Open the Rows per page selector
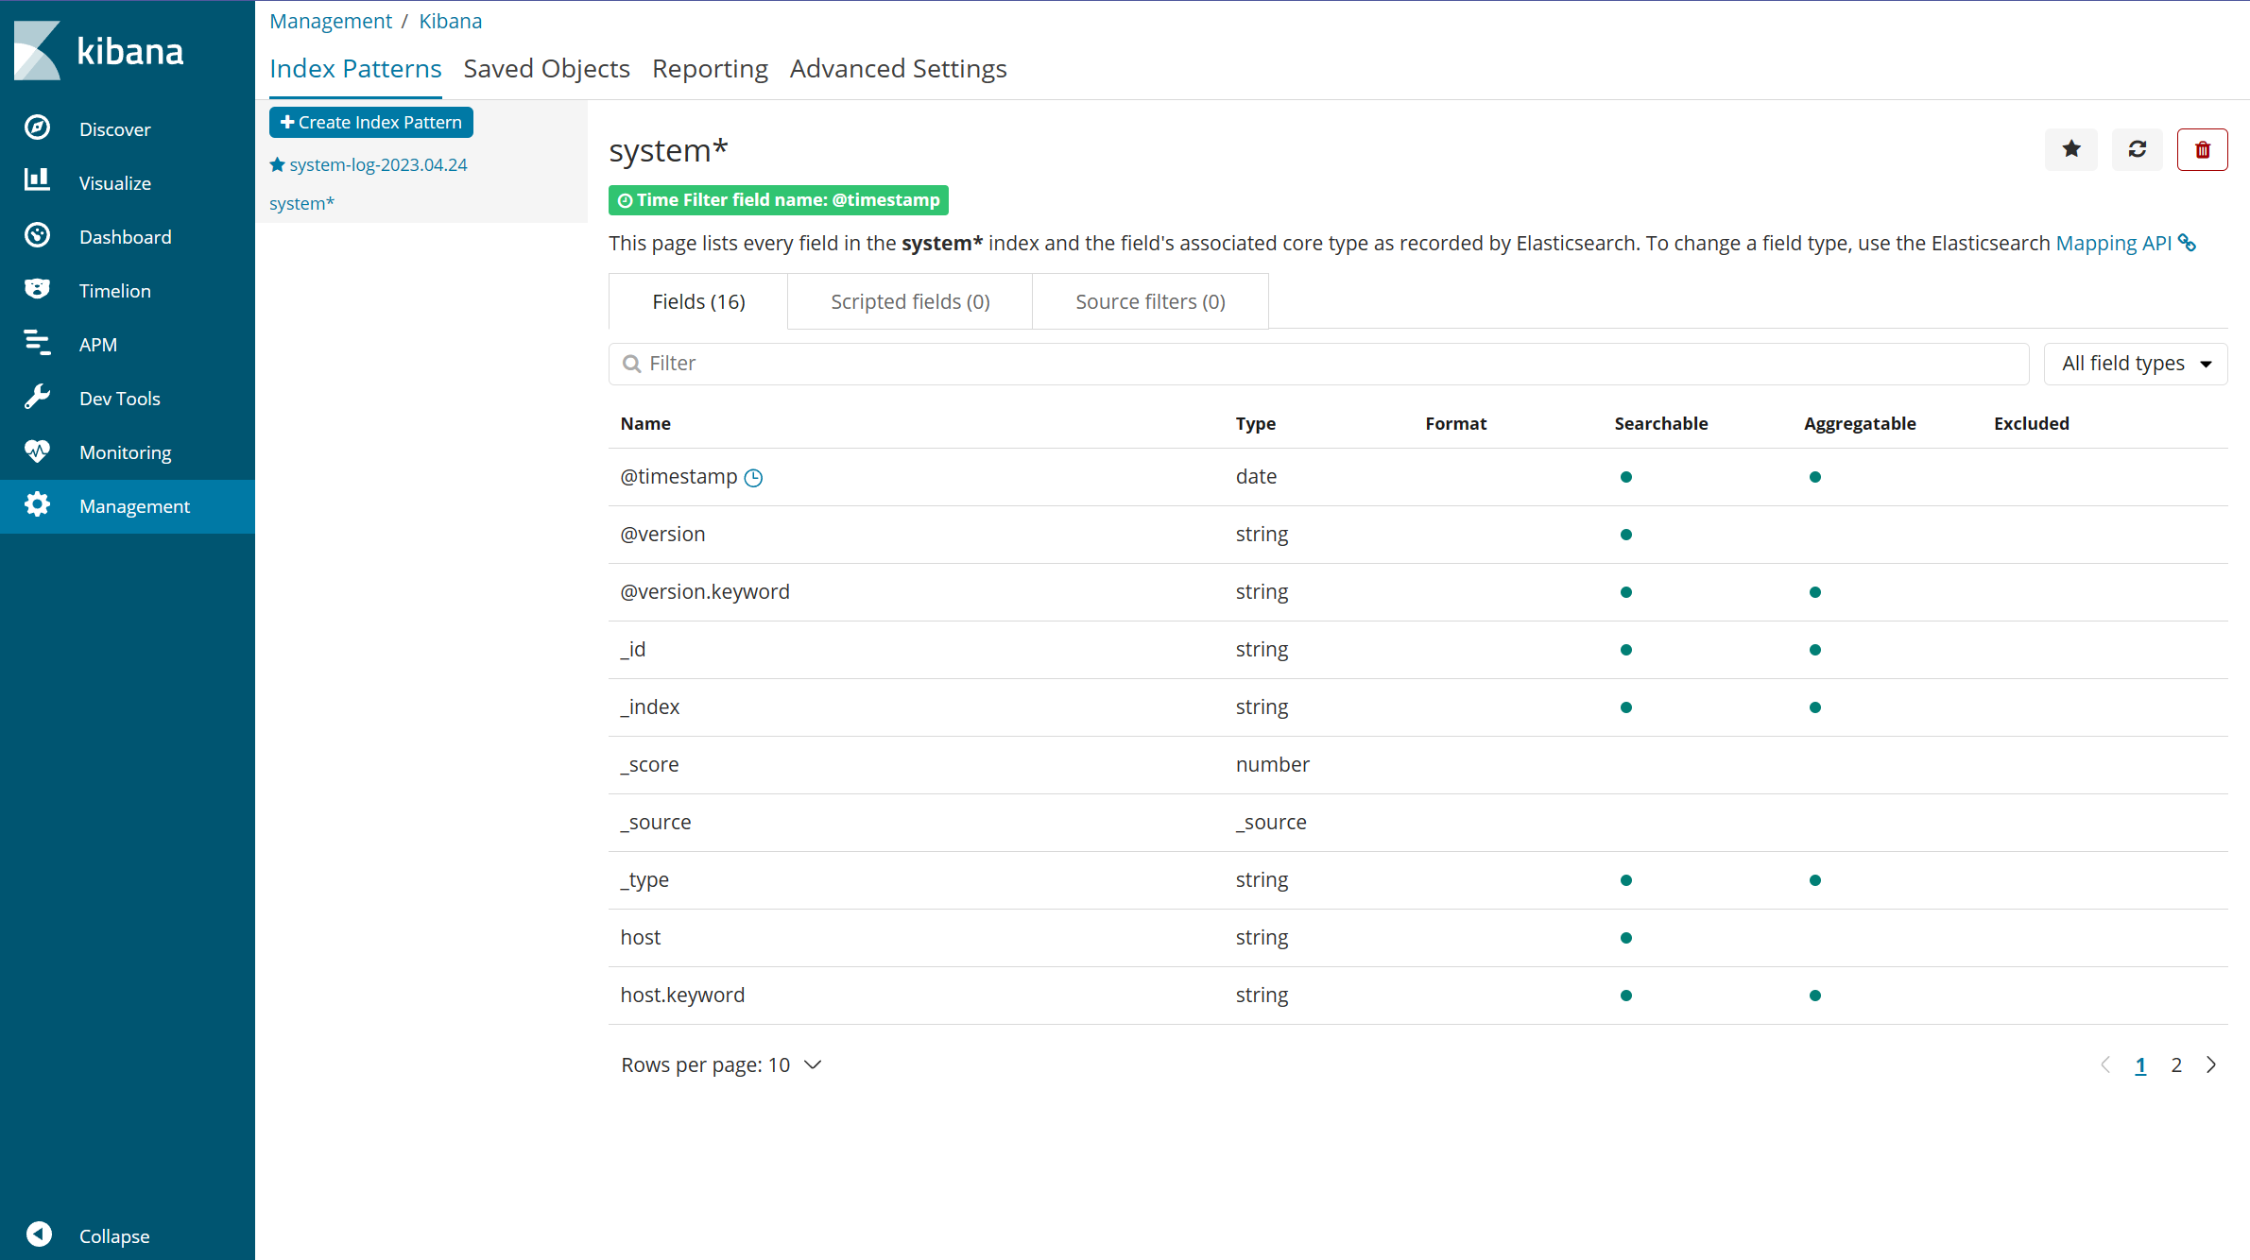 (721, 1065)
